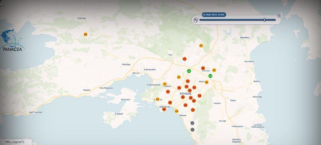Click the time slider handle
Screen dimensions: 321x145
(264, 20)
